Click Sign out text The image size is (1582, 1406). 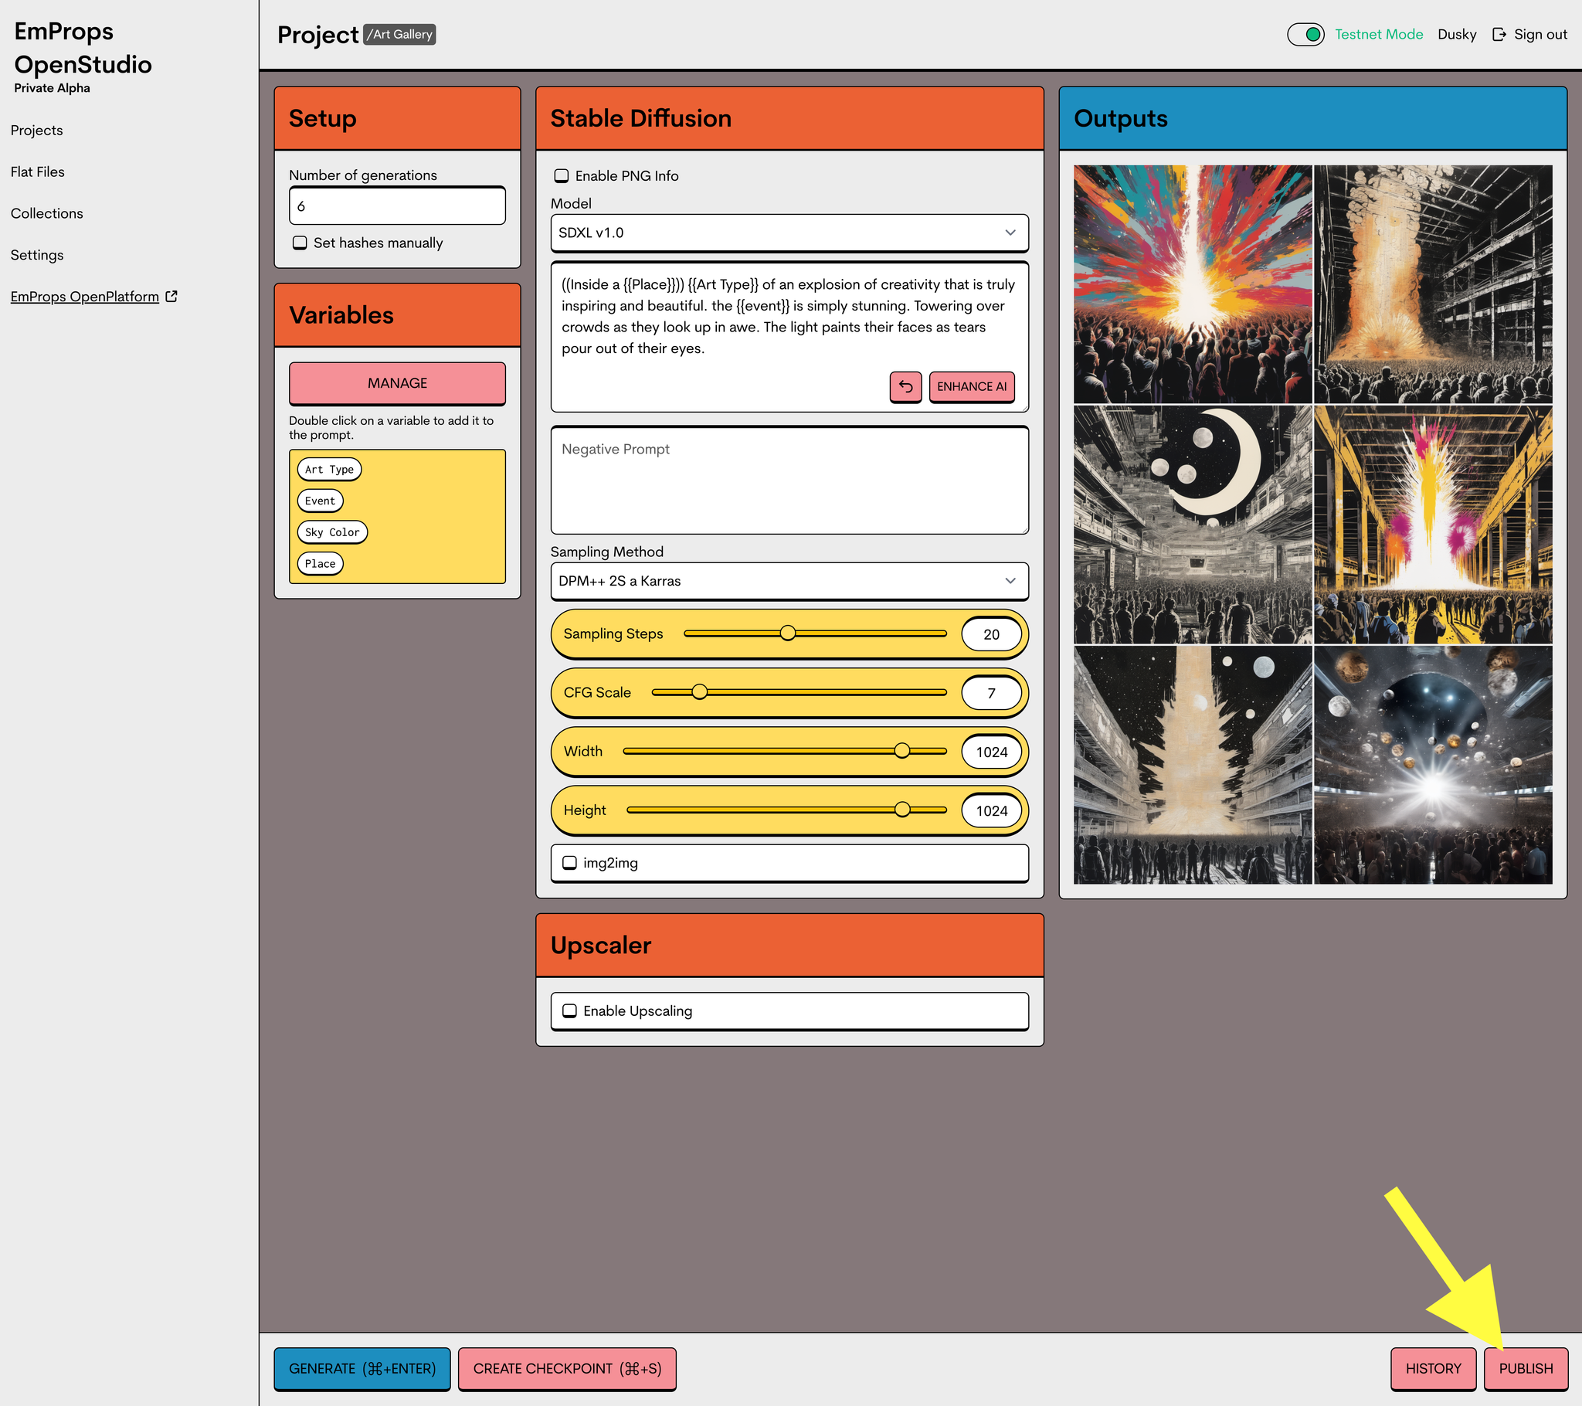tap(1540, 34)
